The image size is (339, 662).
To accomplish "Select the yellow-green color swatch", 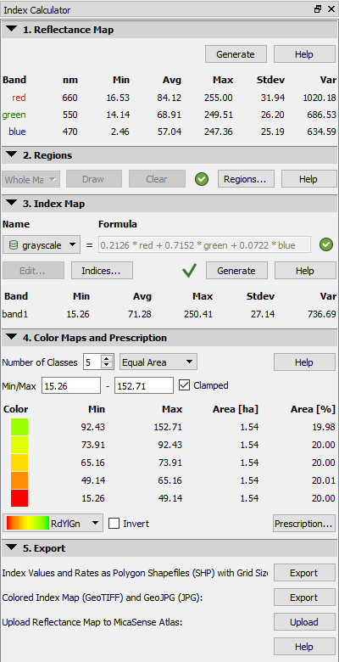I will 19,445.
